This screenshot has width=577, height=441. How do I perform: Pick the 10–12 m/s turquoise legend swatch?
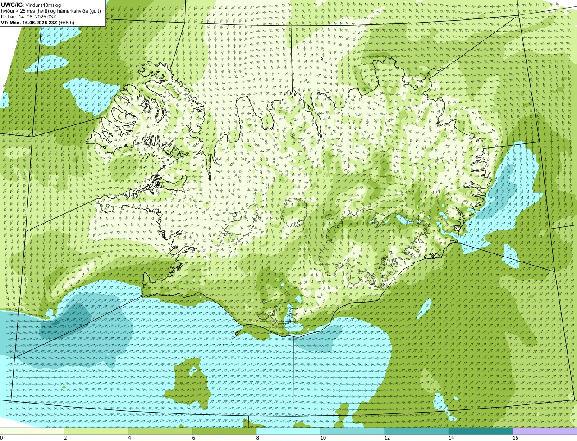[x=353, y=431]
